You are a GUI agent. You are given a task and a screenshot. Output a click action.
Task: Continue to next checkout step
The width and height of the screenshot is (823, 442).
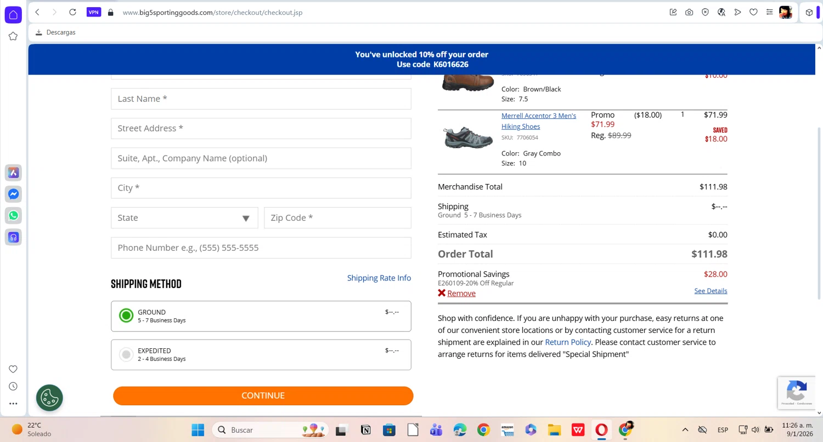point(263,395)
